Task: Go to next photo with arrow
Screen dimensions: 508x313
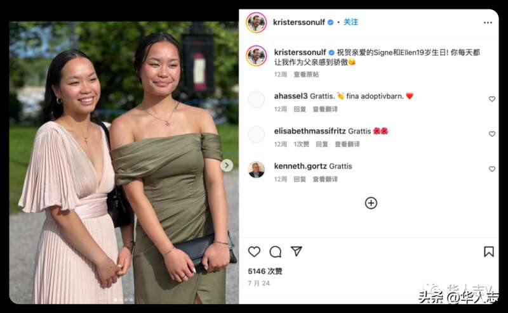Action: [x=227, y=165]
